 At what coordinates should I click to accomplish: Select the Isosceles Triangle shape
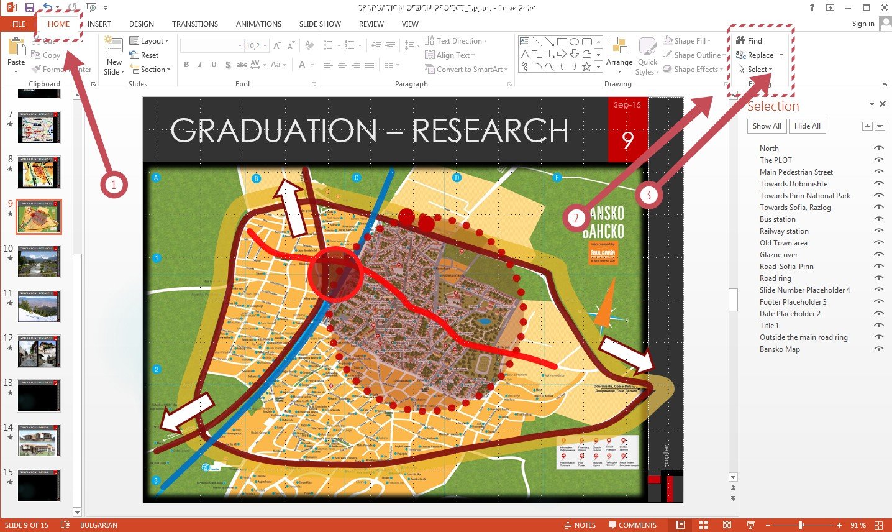[525, 54]
